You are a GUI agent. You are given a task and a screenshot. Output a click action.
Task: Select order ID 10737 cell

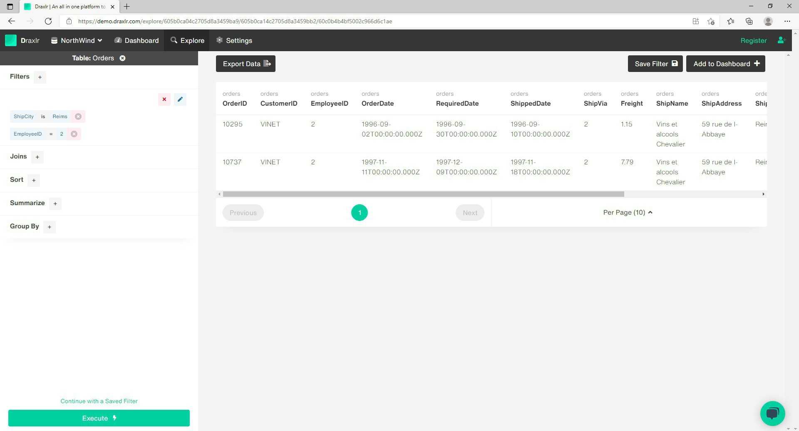pos(232,162)
